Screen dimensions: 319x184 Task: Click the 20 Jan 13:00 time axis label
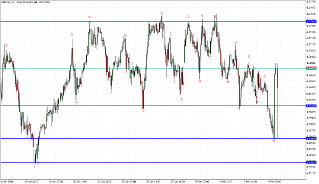click(x=80, y=181)
